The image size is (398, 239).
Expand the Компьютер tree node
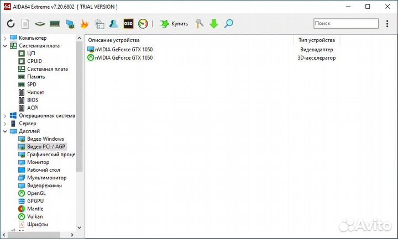point(5,38)
